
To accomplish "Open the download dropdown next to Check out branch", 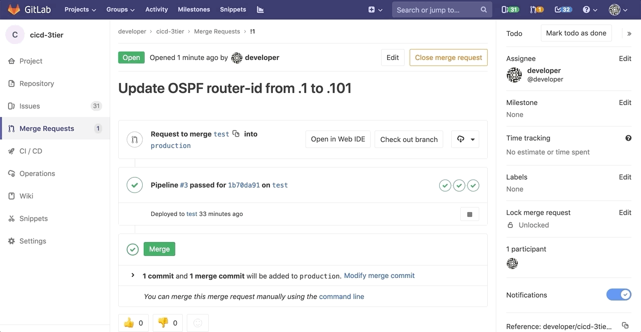I will click(x=465, y=139).
